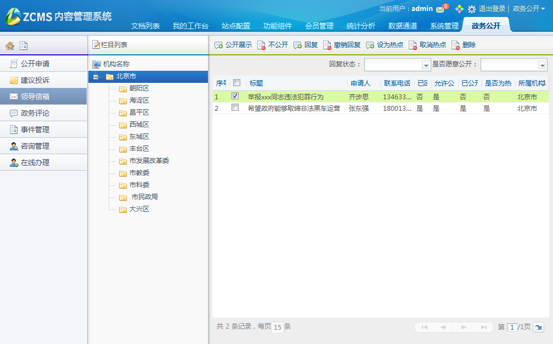
Task: Click the 撤销回复 toolbar button
Action: pos(342,45)
